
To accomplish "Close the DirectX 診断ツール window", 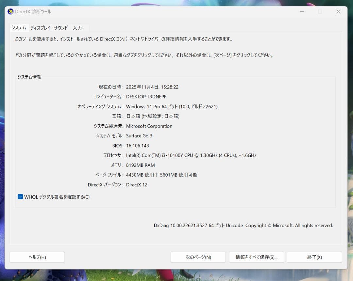I will [338, 11].
